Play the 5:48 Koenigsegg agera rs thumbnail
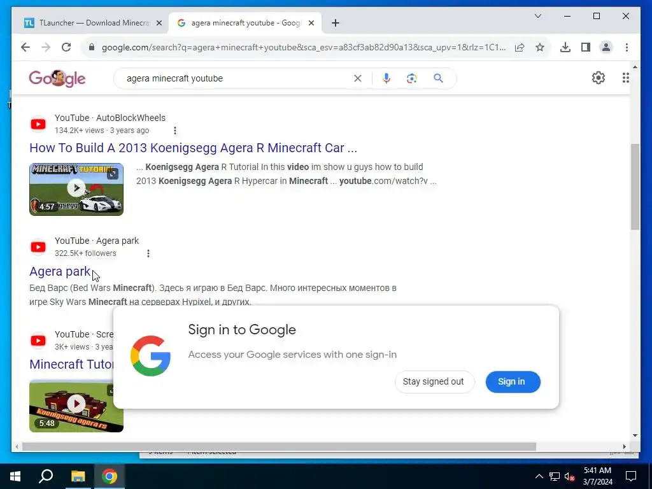This screenshot has width=652, height=489. 76,406
